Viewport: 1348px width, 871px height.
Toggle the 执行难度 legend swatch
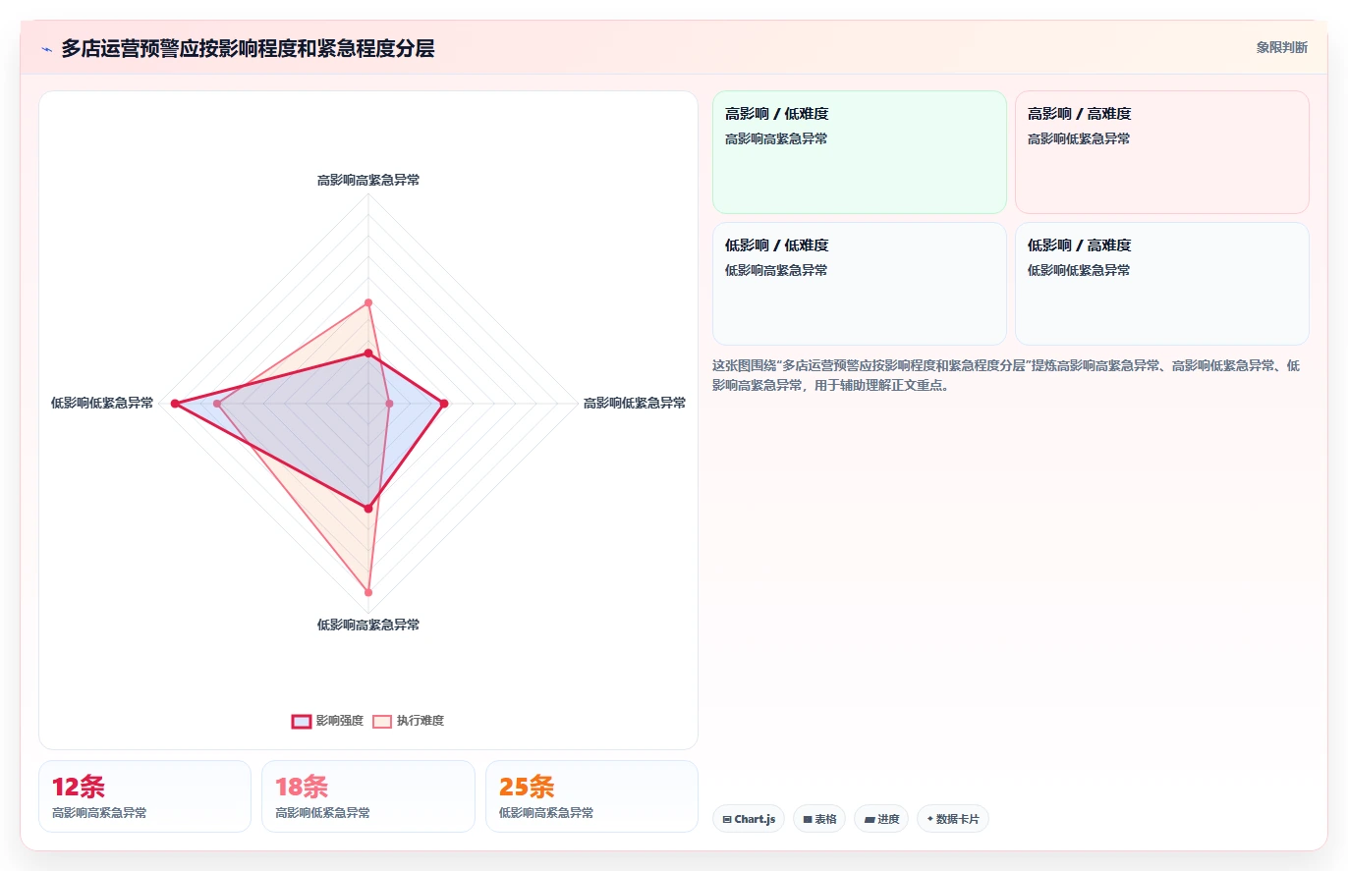(x=382, y=721)
